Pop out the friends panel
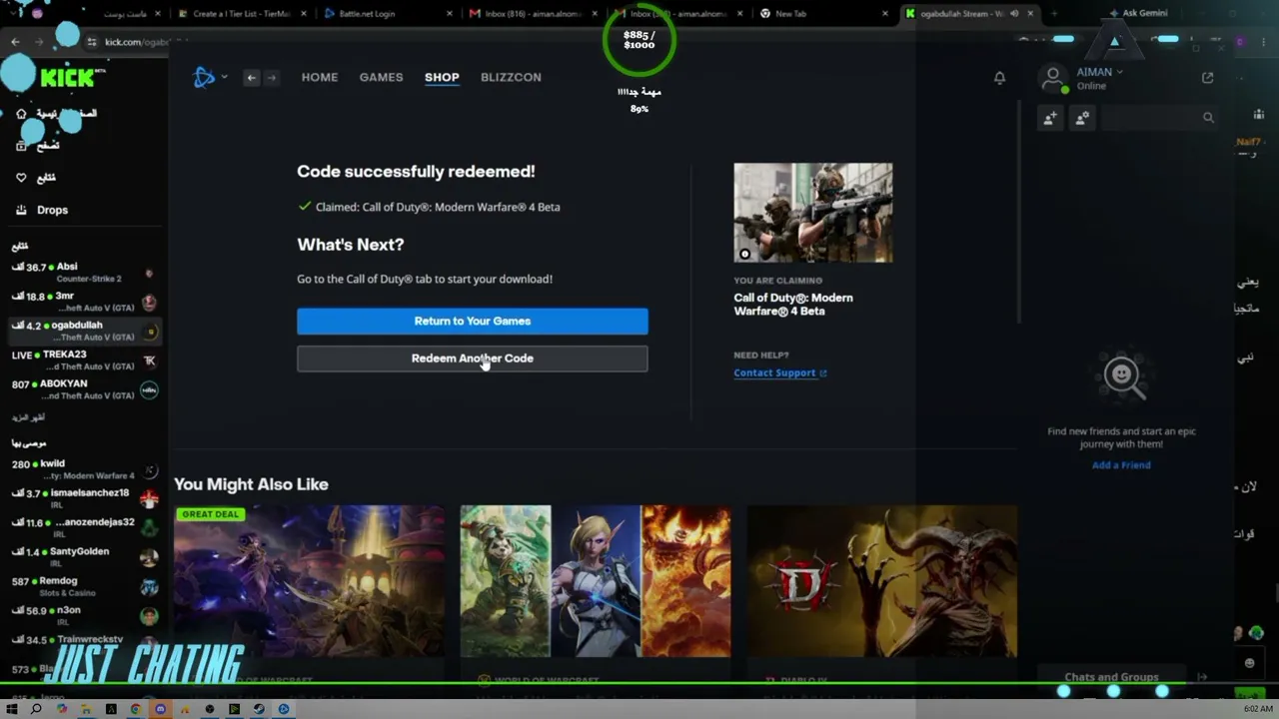Viewport: 1279px width, 719px height. (1207, 78)
